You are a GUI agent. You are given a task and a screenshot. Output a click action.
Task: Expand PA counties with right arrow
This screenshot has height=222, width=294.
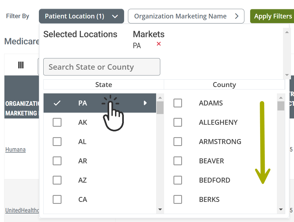pyautogui.click(x=145, y=103)
